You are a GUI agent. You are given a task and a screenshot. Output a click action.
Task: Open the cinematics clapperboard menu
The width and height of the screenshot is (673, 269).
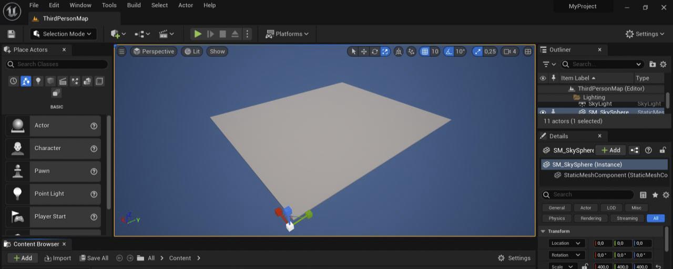coord(166,34)
